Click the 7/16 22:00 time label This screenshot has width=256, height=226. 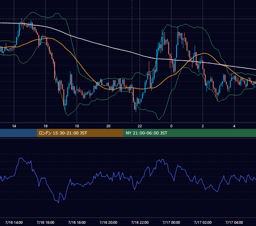point(140,222)
